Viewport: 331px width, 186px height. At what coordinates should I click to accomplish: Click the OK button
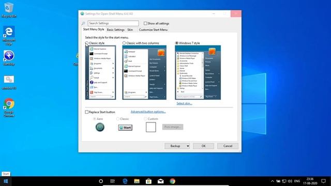click(203, 146)
